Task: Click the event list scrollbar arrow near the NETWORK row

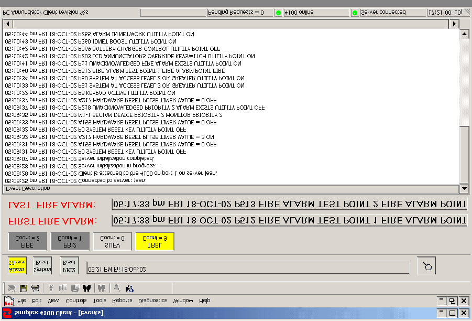Action: (x=464, y=34)
